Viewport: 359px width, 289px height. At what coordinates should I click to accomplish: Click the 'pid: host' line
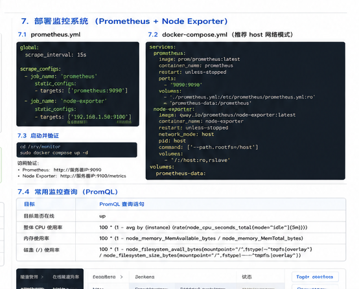tap(172, 141)
